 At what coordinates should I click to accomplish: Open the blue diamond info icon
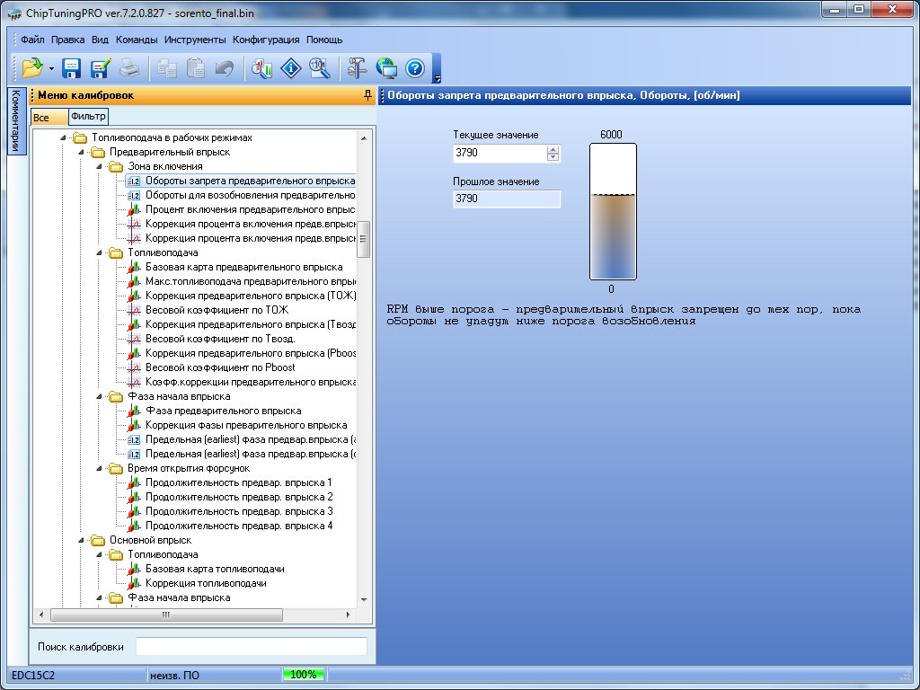(x=290, y=67)
